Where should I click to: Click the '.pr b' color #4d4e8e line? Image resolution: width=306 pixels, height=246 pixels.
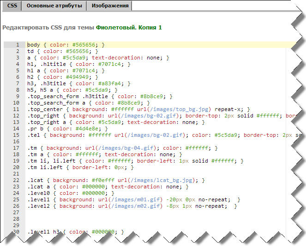[67, 129]
